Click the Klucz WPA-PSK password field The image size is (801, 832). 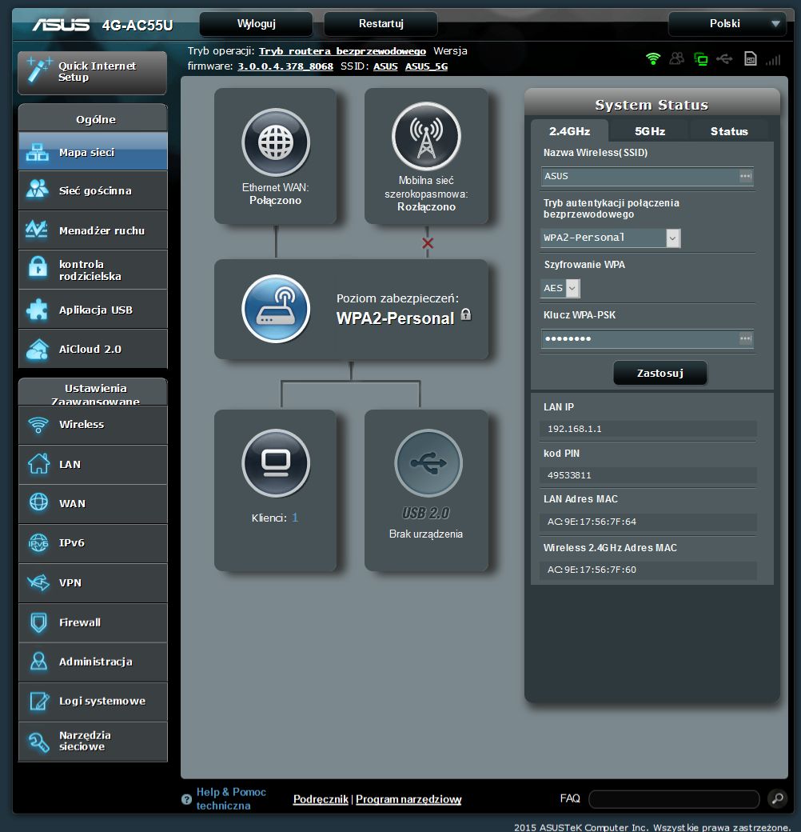tap(647, 338)
